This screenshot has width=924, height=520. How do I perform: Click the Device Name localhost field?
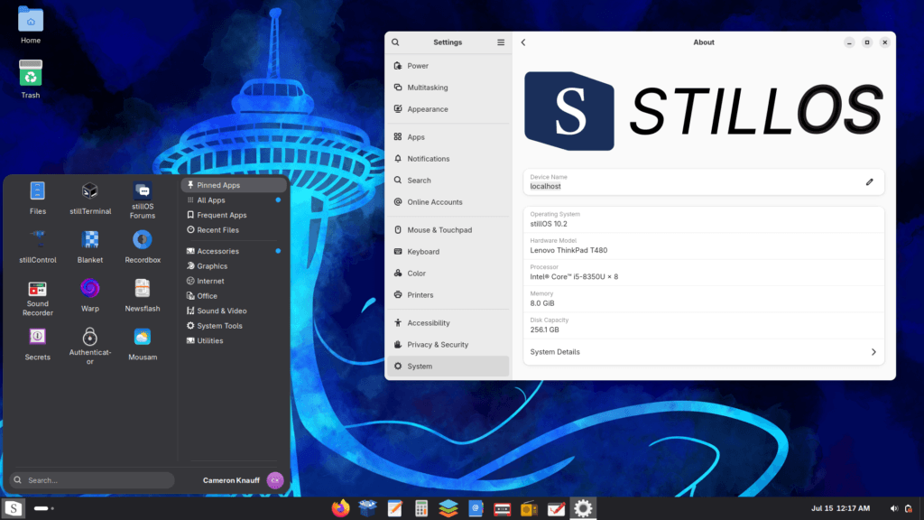704,182
